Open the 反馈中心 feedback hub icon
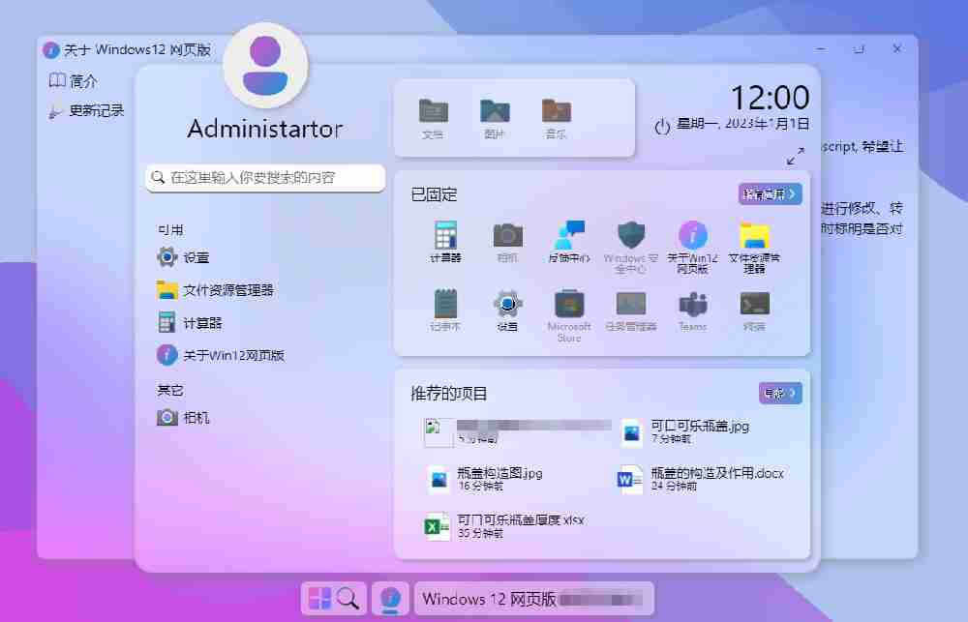Screen dimensions: 968x622 pyautogui.click(x=568, y=235)
